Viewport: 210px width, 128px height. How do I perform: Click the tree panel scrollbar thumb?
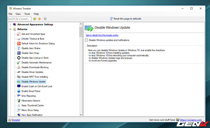point(81,32)
